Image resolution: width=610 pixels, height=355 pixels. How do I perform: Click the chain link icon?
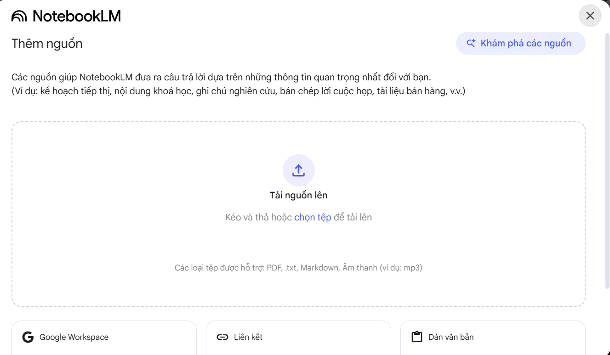coord(222,337)
